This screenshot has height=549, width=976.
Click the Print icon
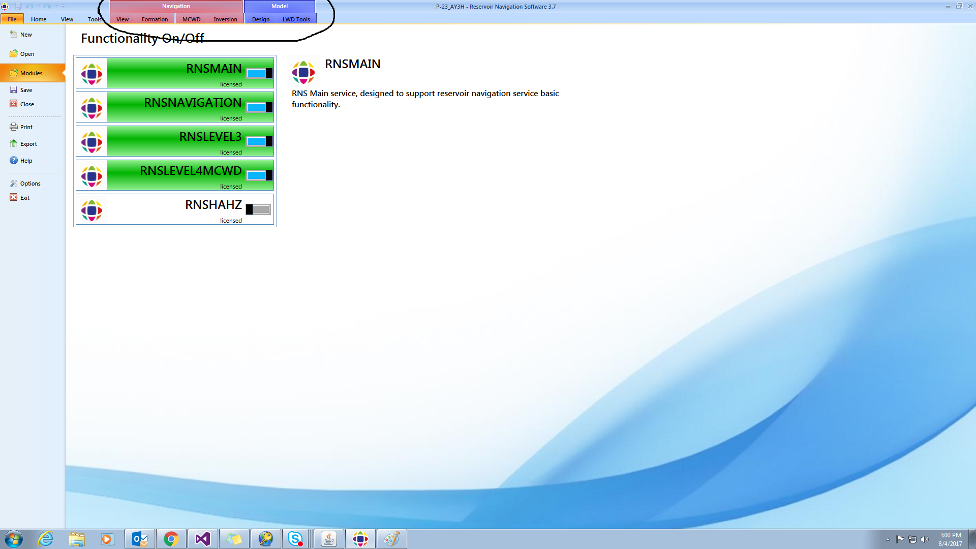[x=13, y=127]
